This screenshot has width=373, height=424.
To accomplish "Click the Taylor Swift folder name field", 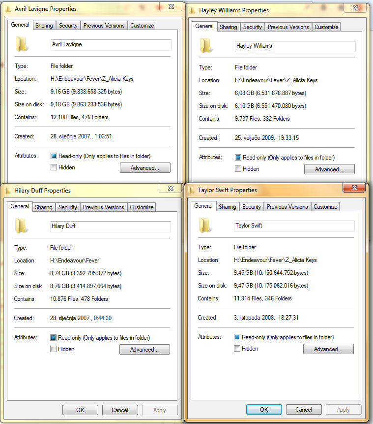I will [x=294, y=226].
